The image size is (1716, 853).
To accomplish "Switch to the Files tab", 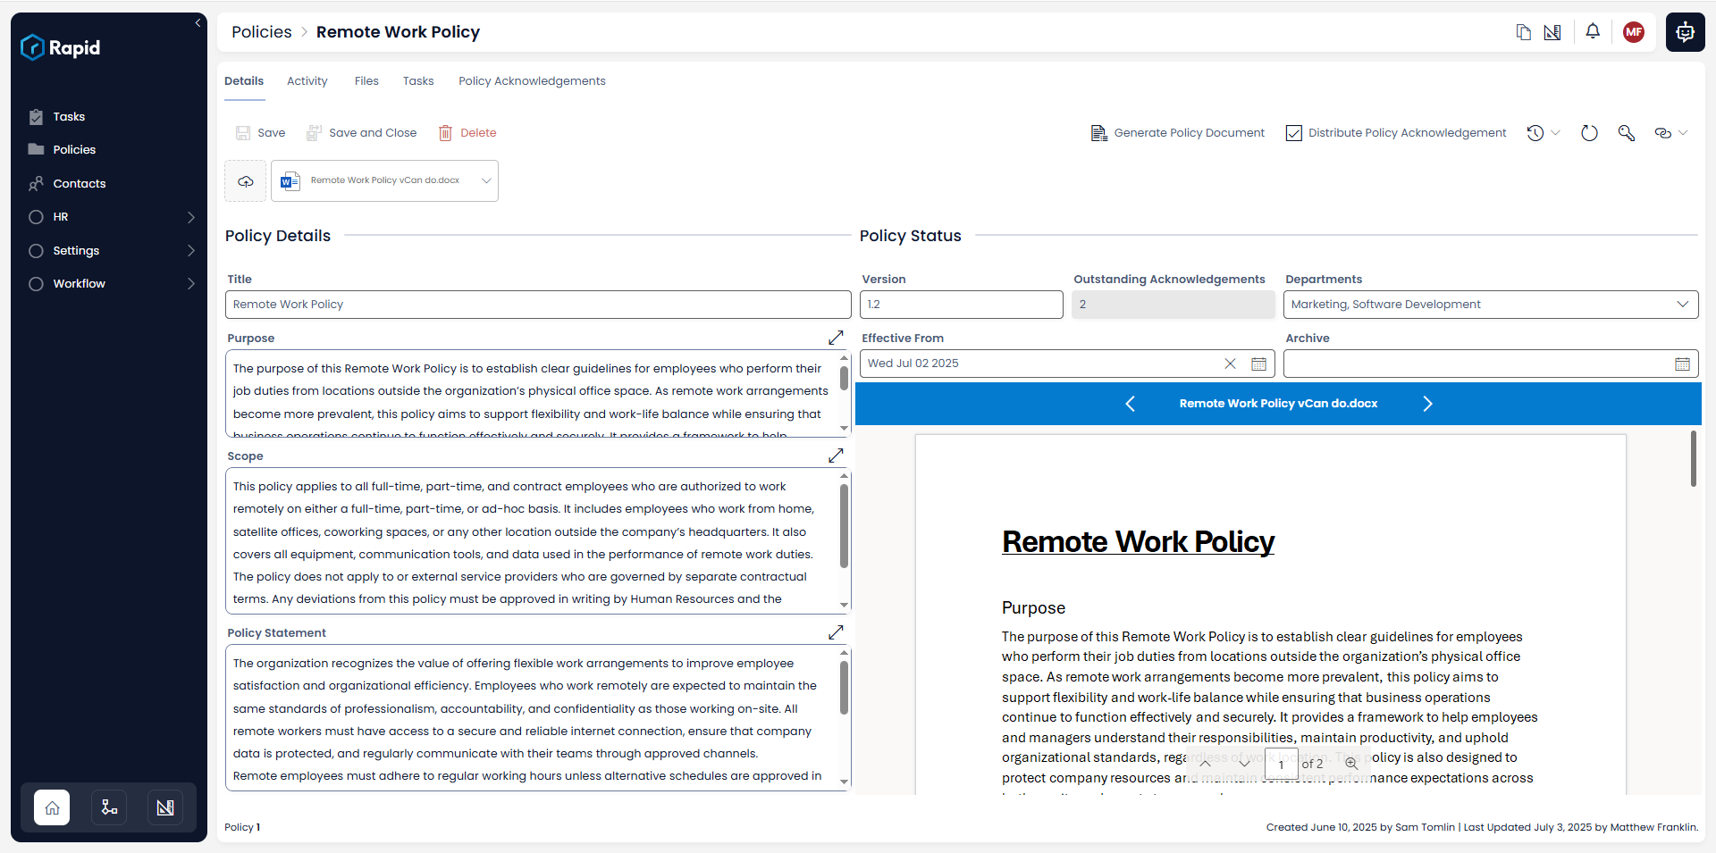I will (366, 81).
